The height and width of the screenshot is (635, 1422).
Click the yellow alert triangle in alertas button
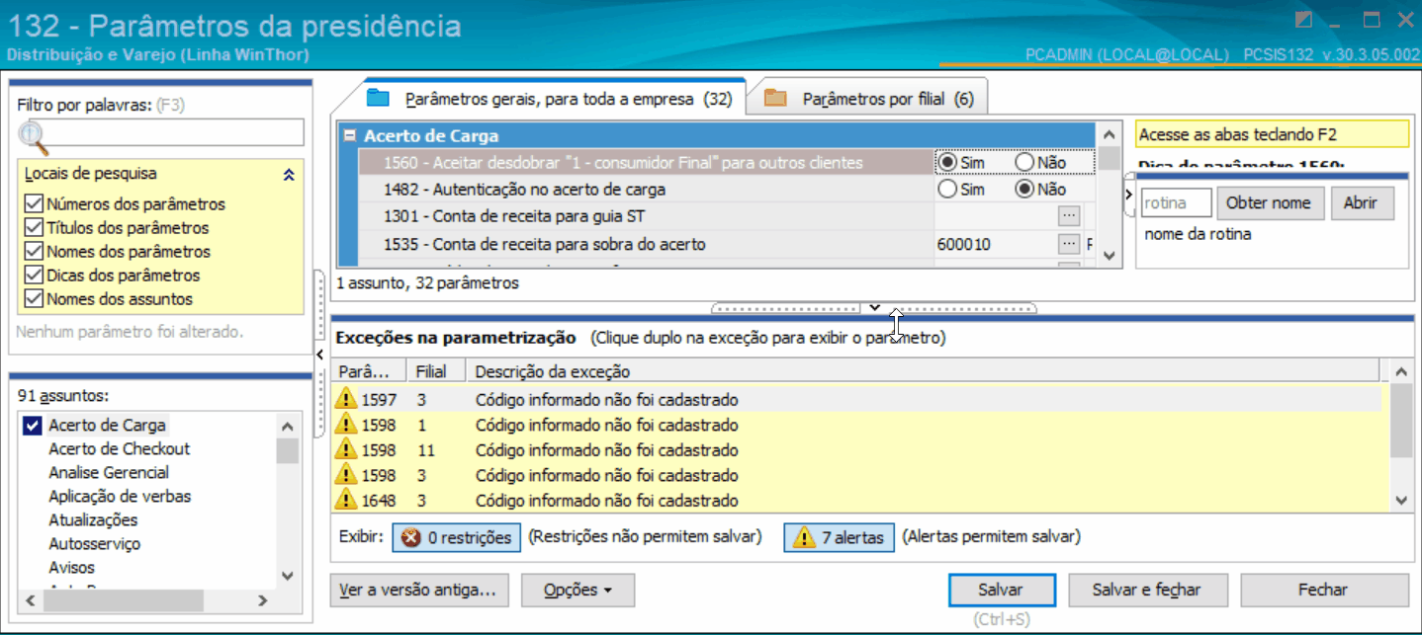coord(803,538)
